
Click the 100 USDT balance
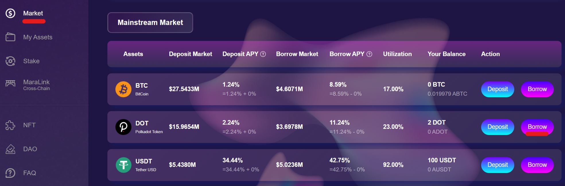[442, 160]
